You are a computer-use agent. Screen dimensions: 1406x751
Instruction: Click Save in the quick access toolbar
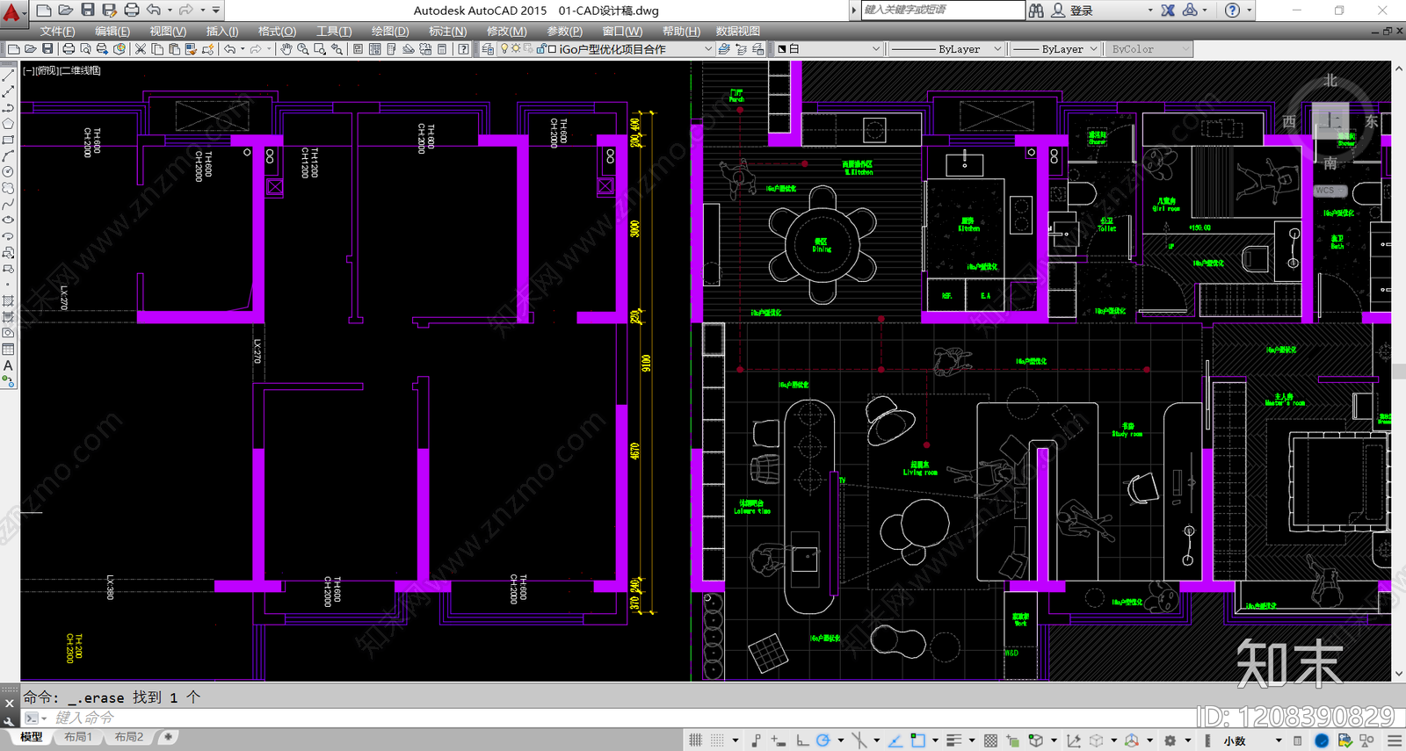[88, 10]
